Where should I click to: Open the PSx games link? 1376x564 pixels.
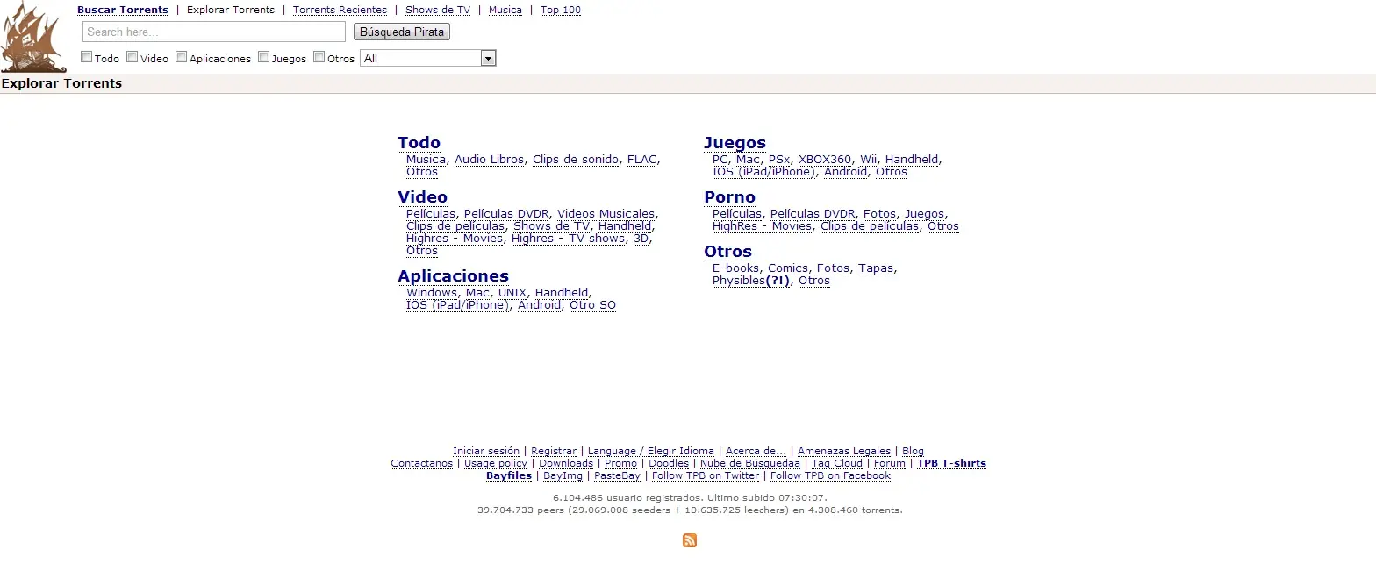pyautogui.click(x=779, y=160)
